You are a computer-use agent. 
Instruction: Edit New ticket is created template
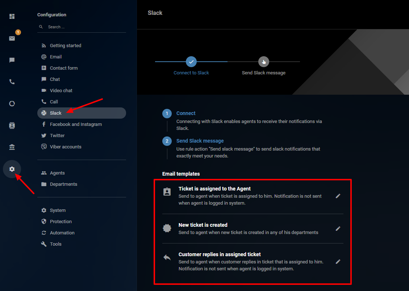coord(338,229)
